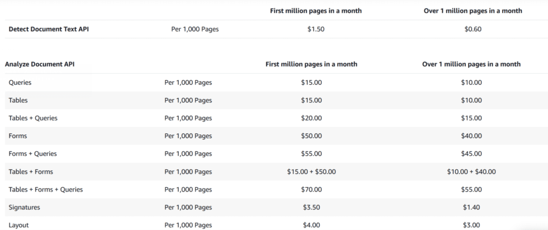The height and width of the screenshot is (230, 548).
Task: Select the $70.00 price cell
Action: pos(311,189)
